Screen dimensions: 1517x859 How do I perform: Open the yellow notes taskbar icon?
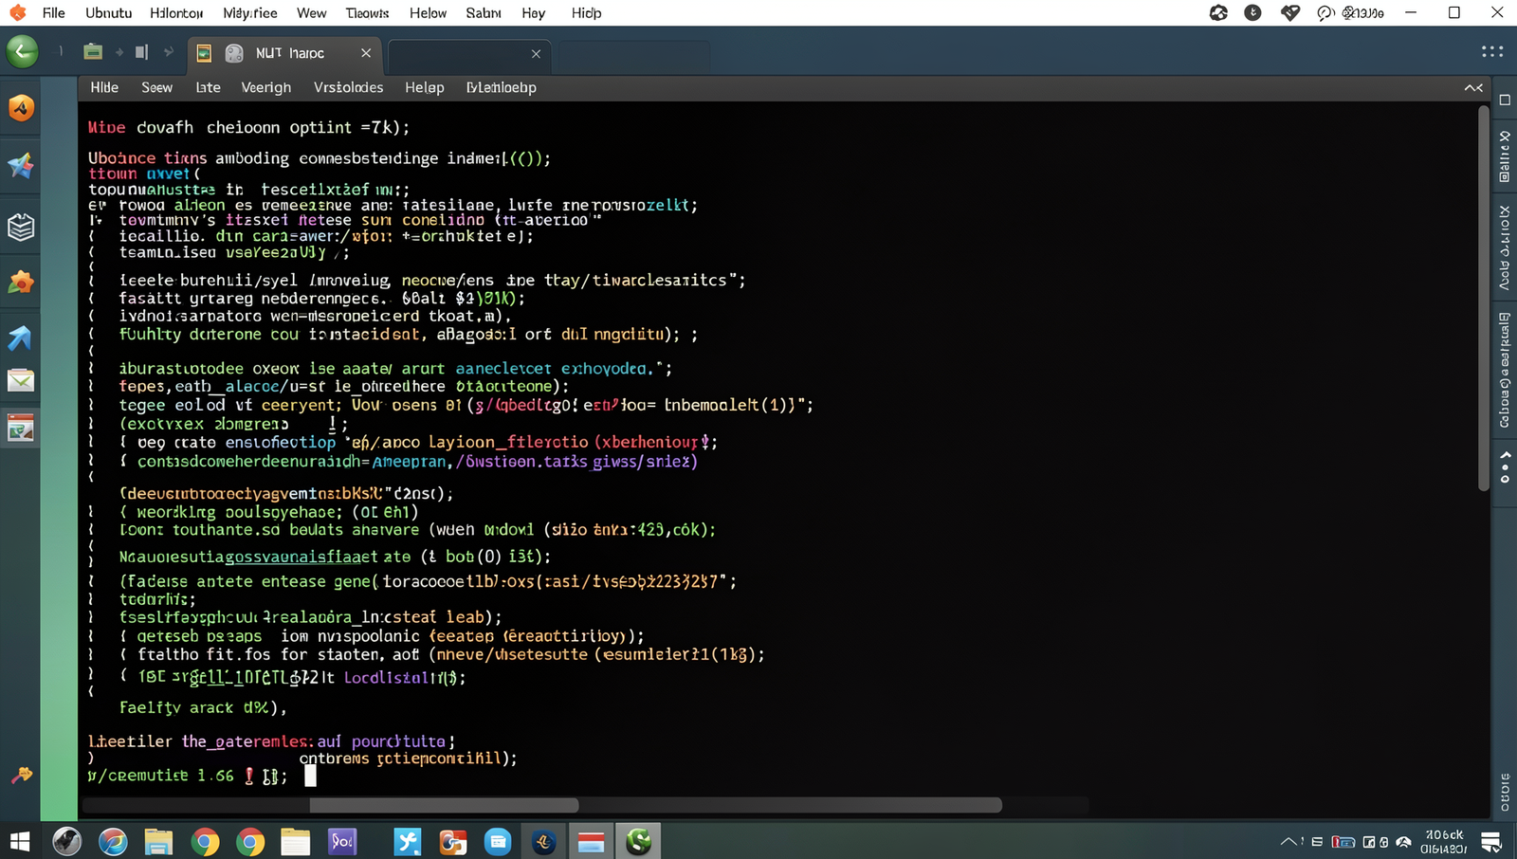[296, 841]
